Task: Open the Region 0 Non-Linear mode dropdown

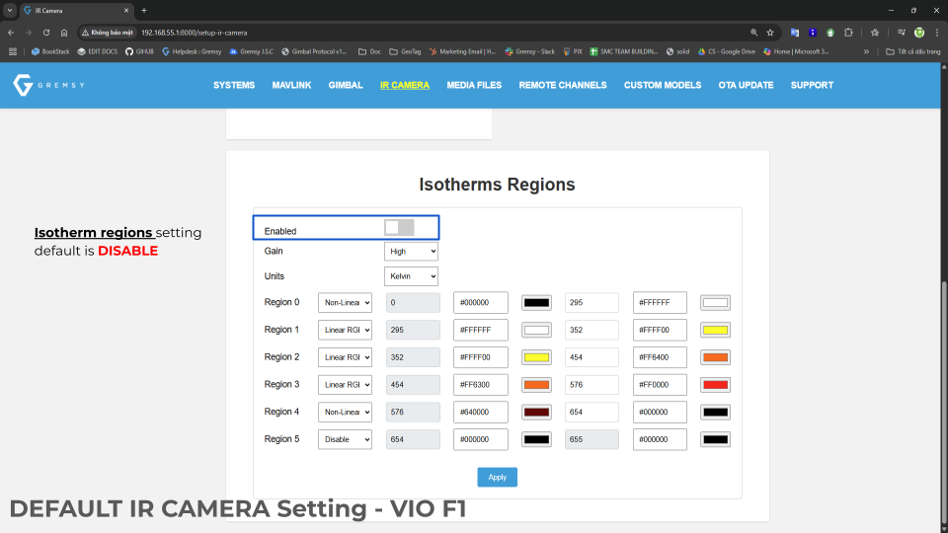Action: tap(345, 303)
